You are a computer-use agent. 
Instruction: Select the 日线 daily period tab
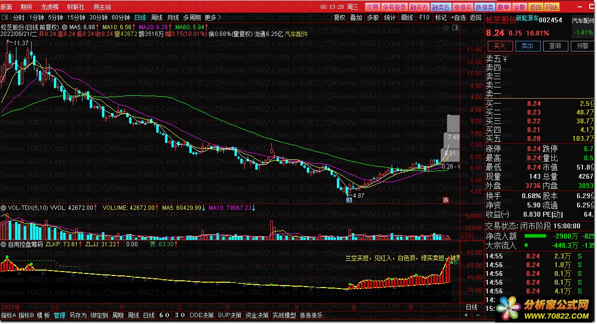click(x=140, y=17)
